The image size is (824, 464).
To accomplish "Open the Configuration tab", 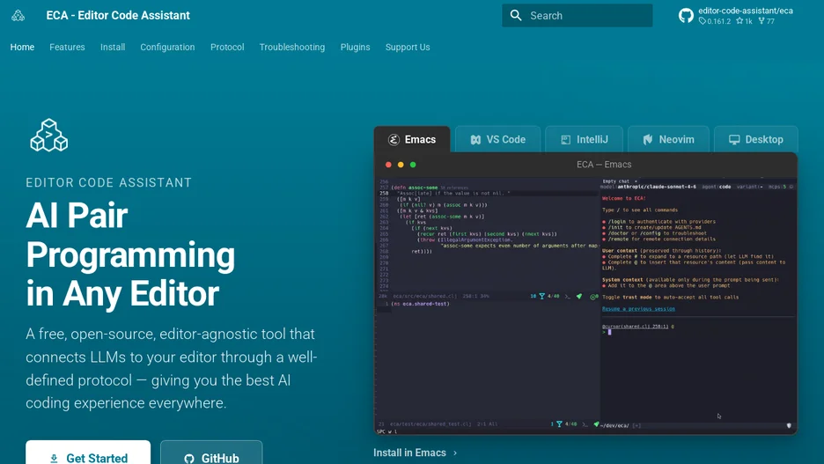I will pos(167,48).
